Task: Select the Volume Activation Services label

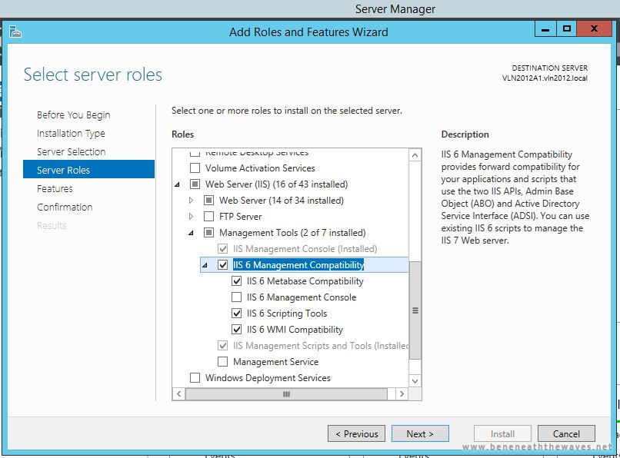Action: 260,168
